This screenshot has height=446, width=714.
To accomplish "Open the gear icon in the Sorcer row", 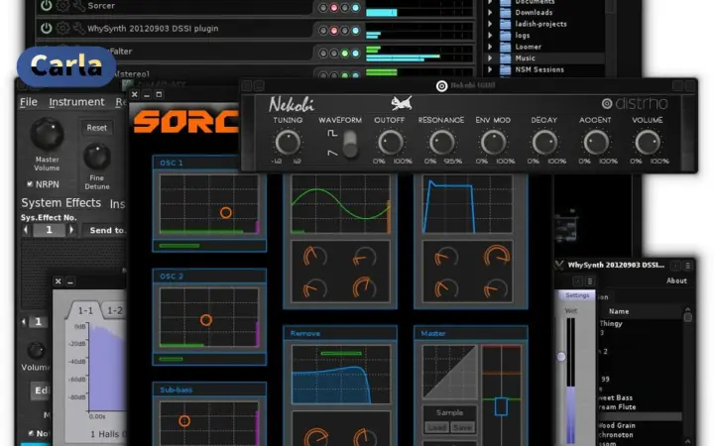I will [62, 6].
